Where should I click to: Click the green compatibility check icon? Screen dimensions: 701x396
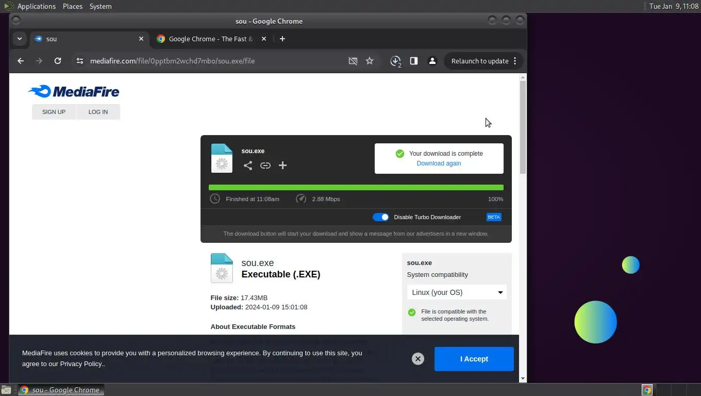(412, 312)
